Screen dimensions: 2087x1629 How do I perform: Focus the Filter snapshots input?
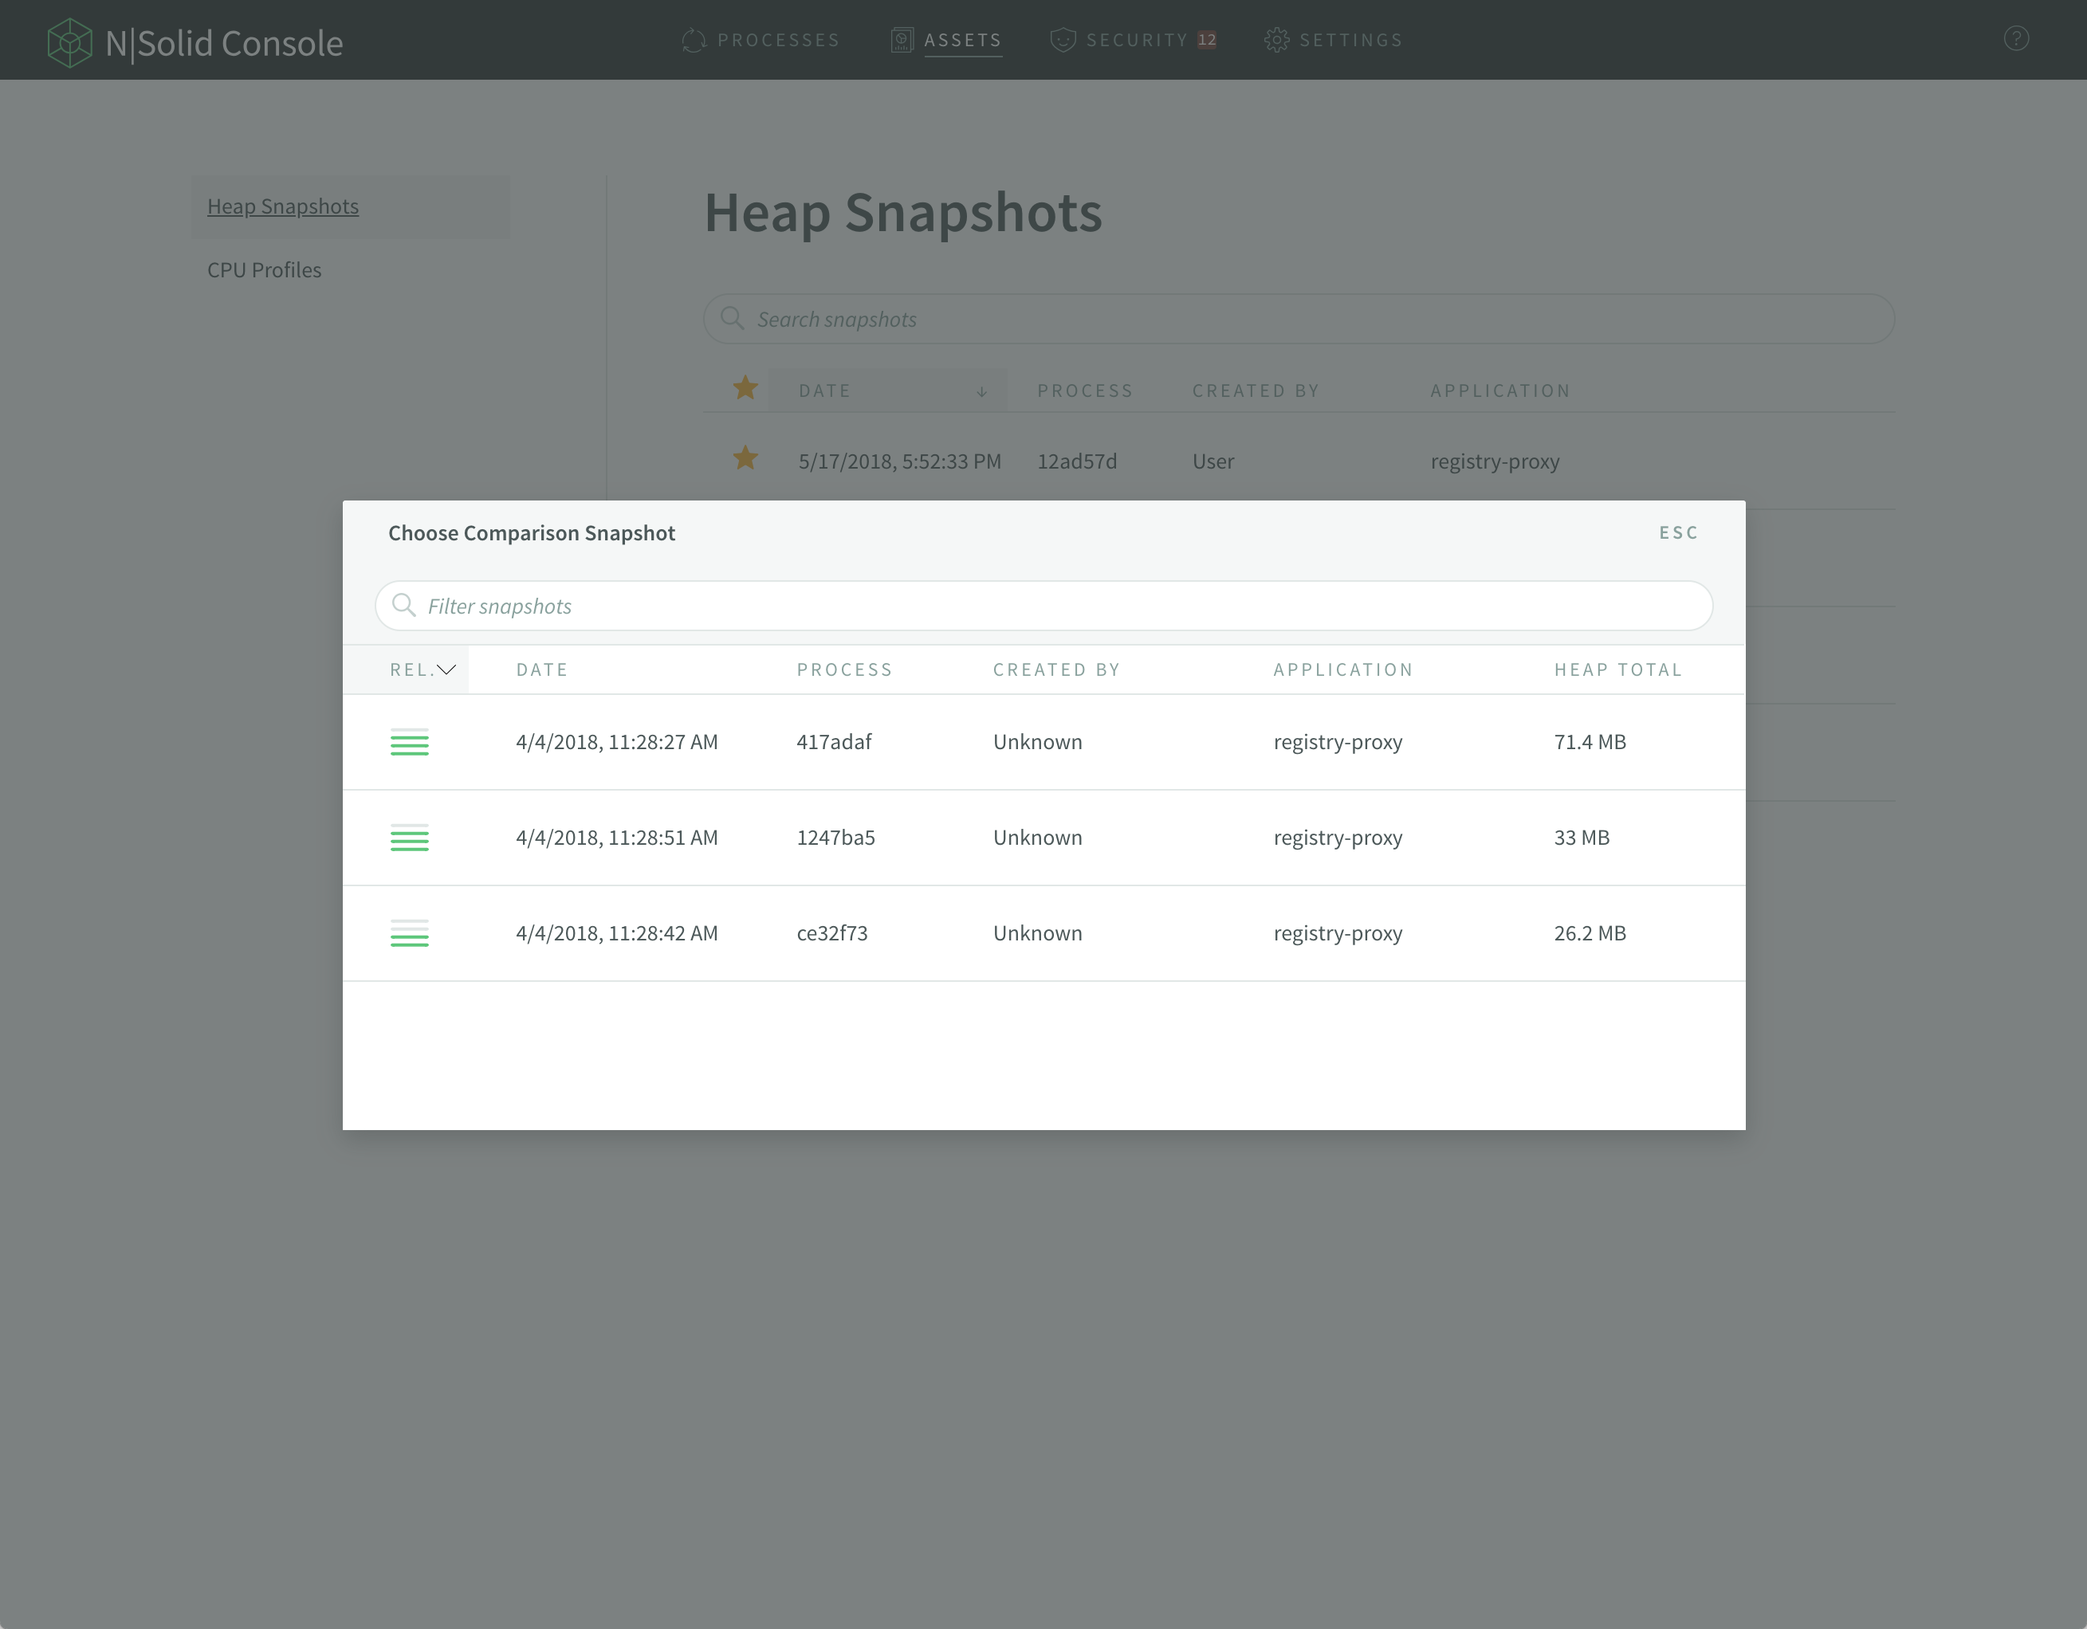click(x=1043, y=606)
